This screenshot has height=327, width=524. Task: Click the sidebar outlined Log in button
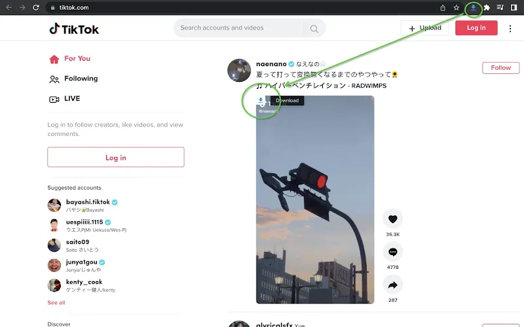[x=116, y=157]
